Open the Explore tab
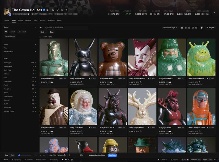The height and width of the screenshot is (162, 219). [x=6, y=20]
